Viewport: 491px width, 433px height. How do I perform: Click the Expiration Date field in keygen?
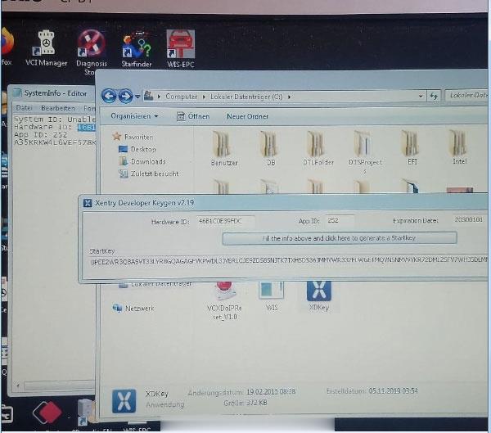point(470,220)
